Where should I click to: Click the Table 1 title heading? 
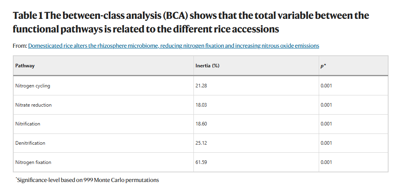tap(191, 22)
